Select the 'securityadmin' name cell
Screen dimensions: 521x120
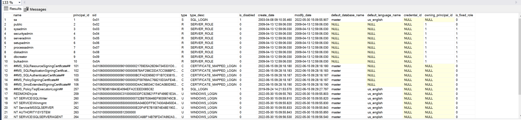pyautogui.click(x=42, y=34)
